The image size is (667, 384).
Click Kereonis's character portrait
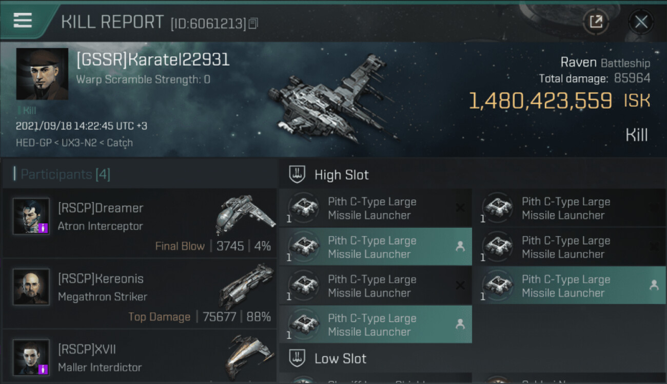coord(31,287)
